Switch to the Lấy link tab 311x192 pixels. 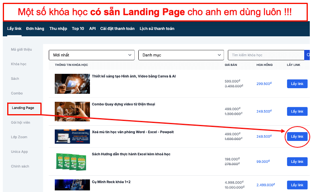pos(14,28)
